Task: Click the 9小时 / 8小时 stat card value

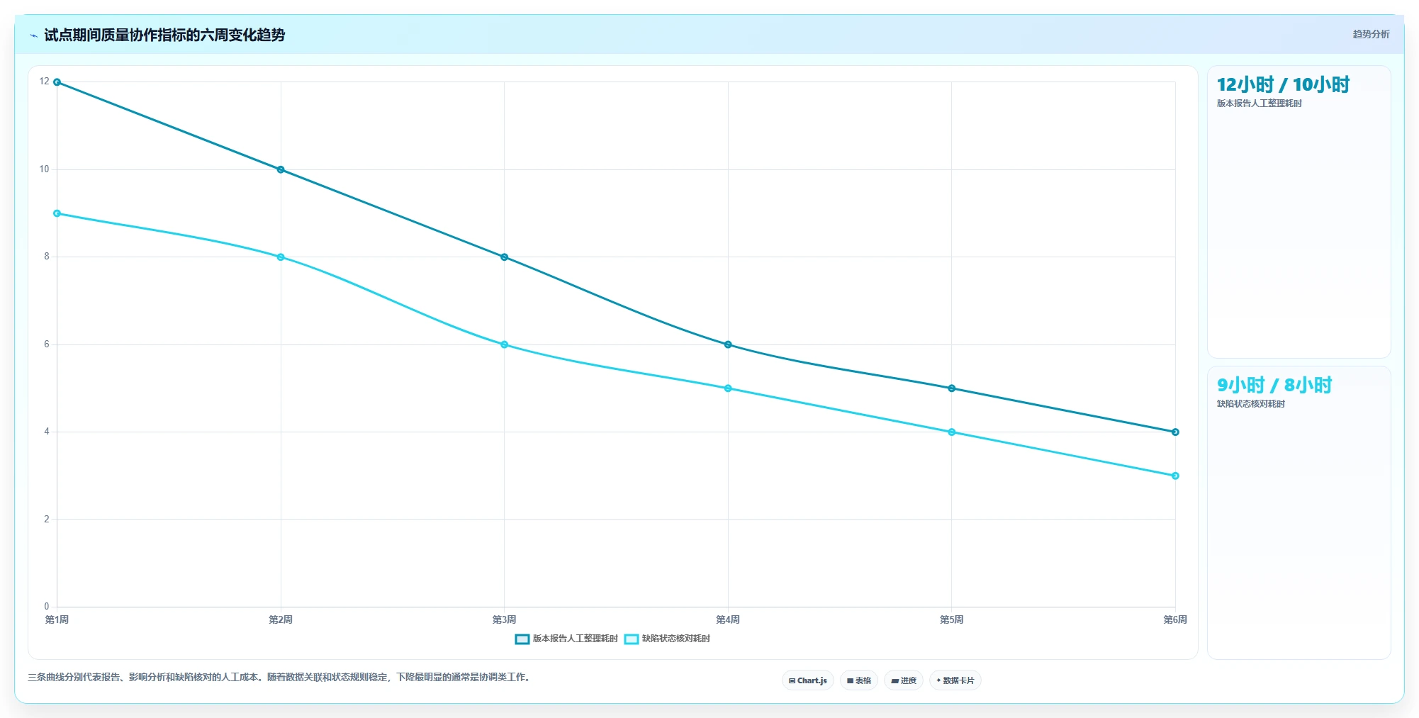Action: [x=1274, y=386]
